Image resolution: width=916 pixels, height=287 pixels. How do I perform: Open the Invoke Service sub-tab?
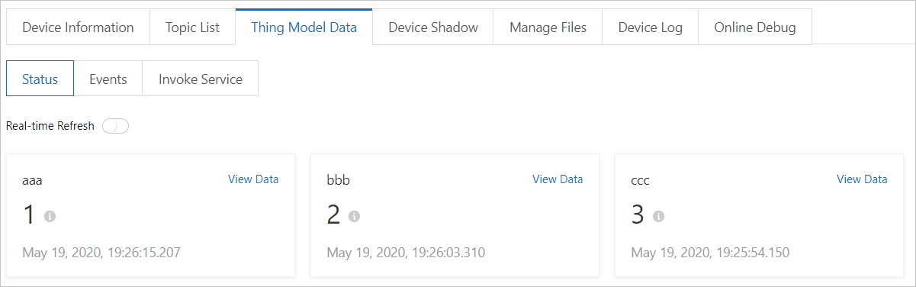tap(201, 79)
